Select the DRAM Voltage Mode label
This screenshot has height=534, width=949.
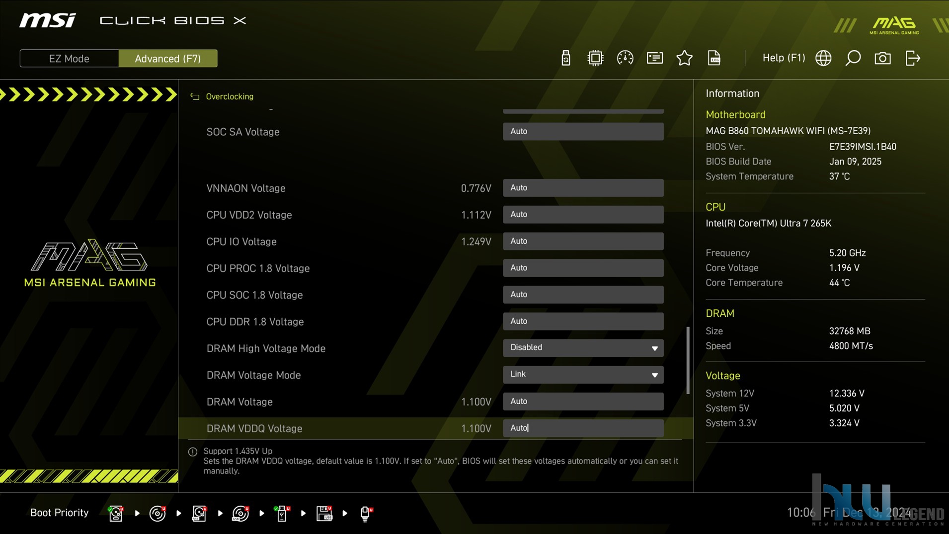[253, 375]
